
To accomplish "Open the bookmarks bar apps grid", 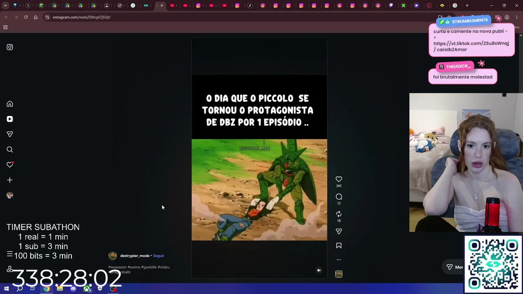I will (5, 27).
